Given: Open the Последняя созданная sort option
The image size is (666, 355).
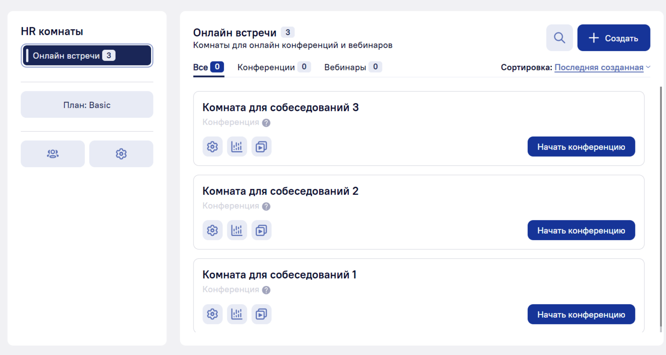Looking at the screenshot, I should click(x=598, y=68).
